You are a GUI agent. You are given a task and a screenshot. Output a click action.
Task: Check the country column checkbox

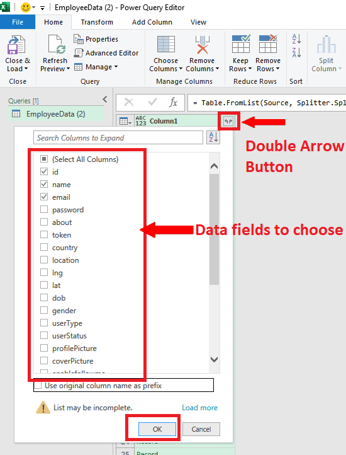(44, 247)
